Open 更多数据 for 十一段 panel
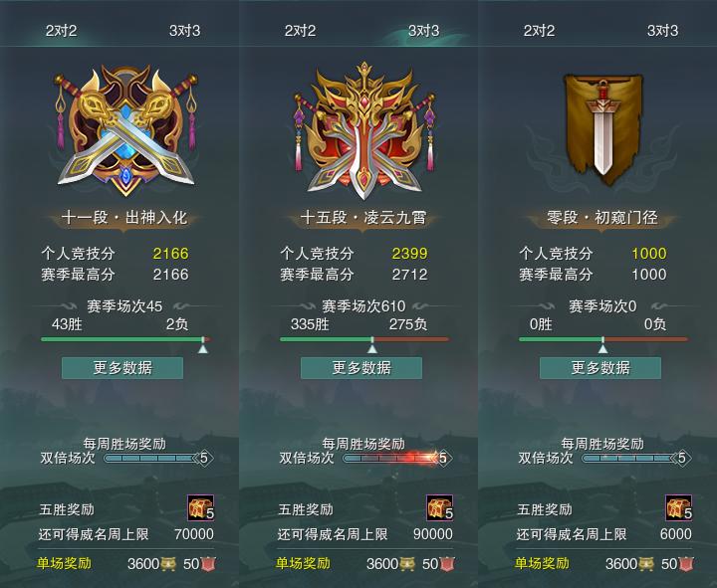Screen dimensions: 717x588 click(122, 368)
